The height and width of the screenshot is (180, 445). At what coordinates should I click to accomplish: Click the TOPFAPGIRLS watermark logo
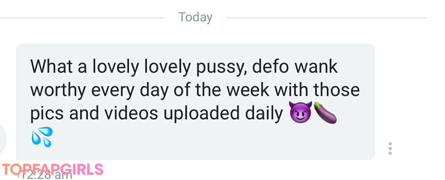[52, 169]
